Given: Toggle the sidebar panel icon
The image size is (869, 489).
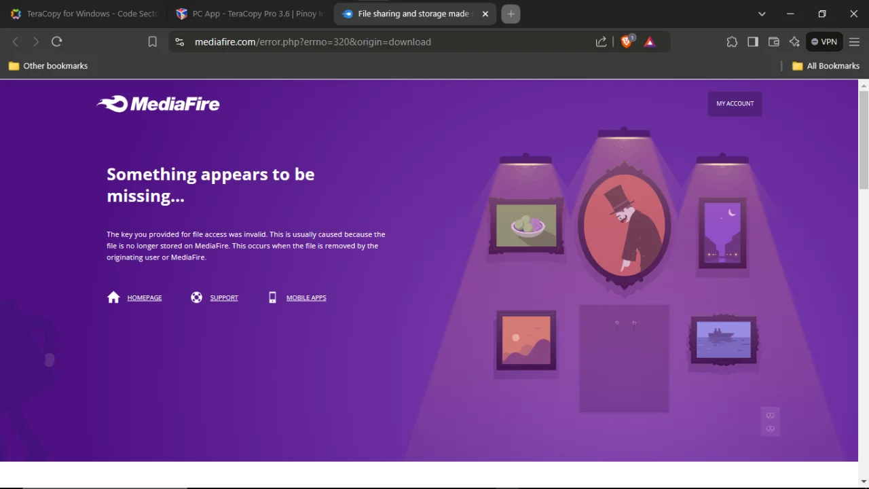Looking at the screenshot, I should coord(753,41).
